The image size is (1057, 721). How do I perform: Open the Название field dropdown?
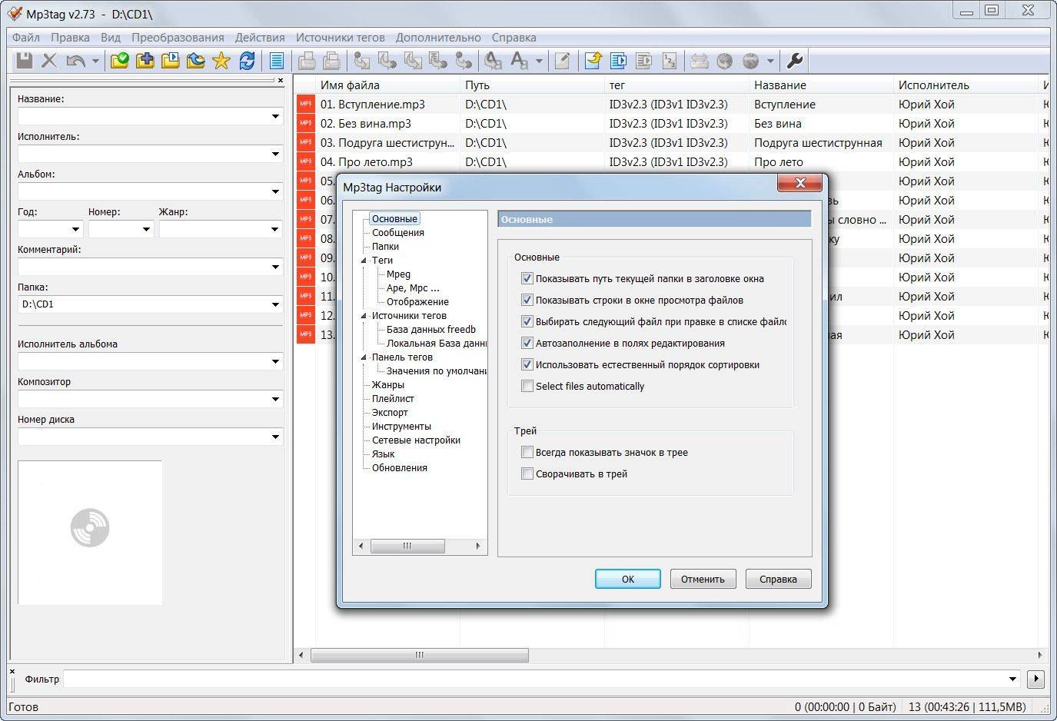click(275, 117)
